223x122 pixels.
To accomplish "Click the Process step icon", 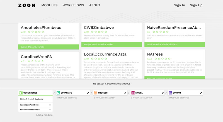I will coord(95,93).
